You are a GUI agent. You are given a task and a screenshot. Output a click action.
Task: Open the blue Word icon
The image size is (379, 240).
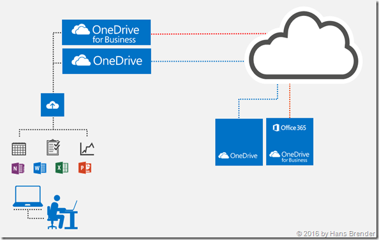(40, 168)
